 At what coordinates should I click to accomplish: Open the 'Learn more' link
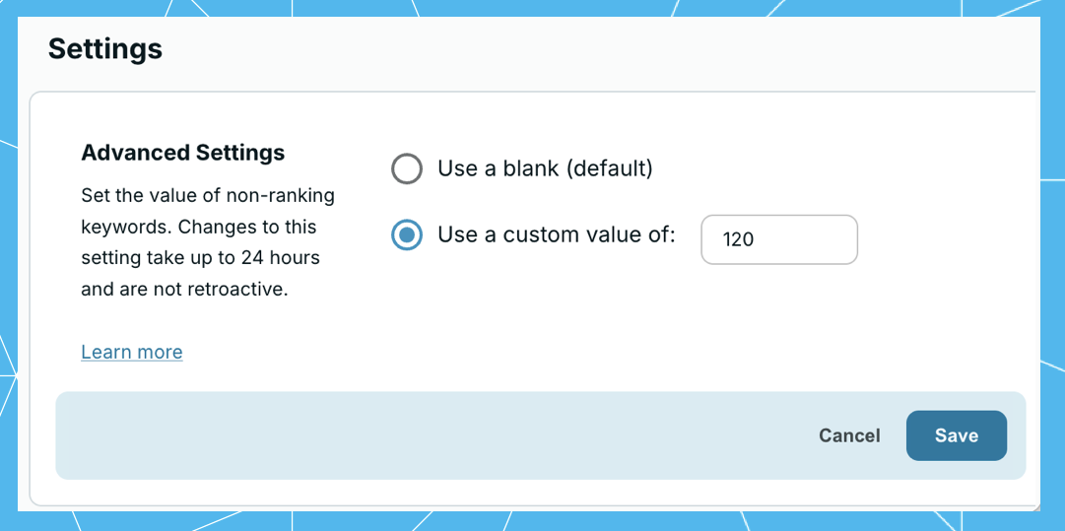[132, 352]
